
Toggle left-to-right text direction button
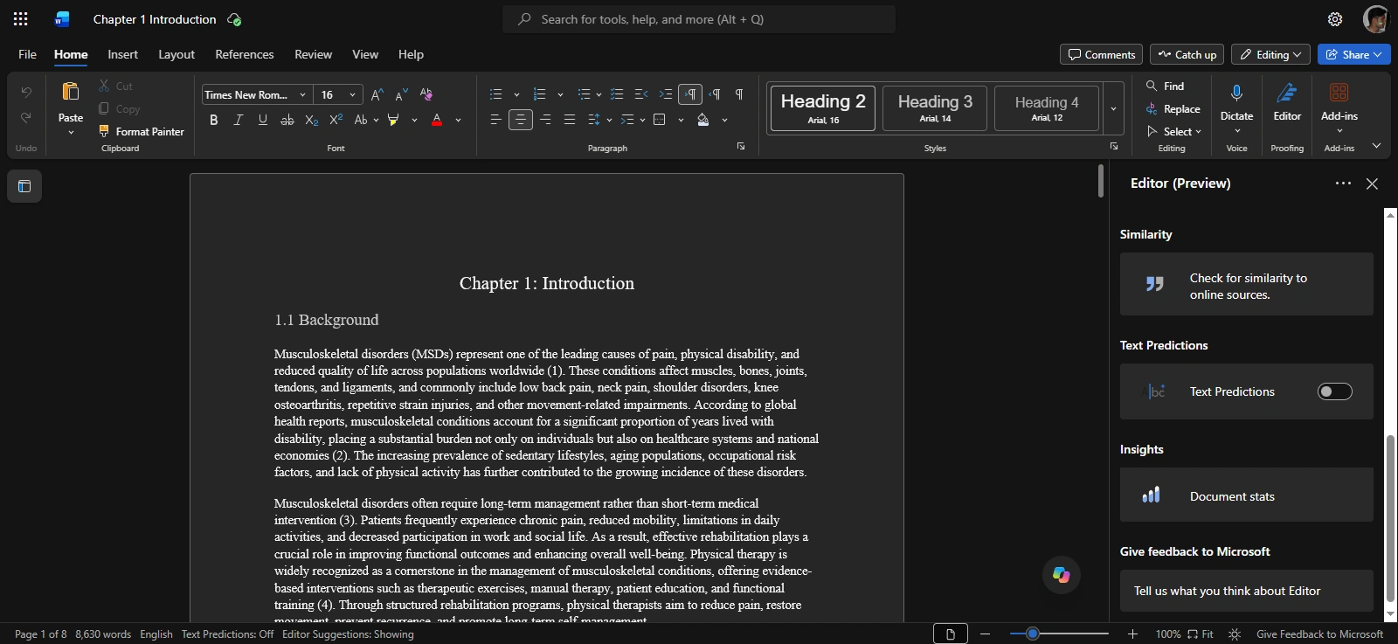click(x=690, y=94)
